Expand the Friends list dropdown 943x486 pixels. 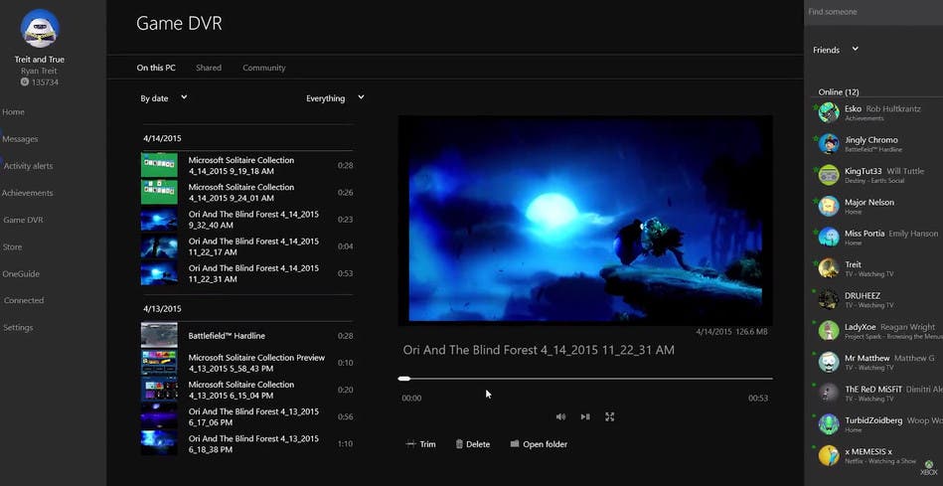click(836, 50)
